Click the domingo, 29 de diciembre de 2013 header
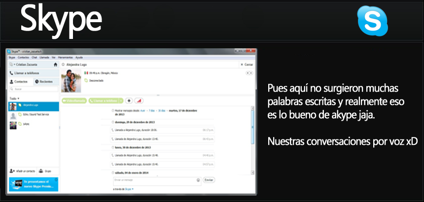This screenshot has width=424, height=202. pos(135,122)
